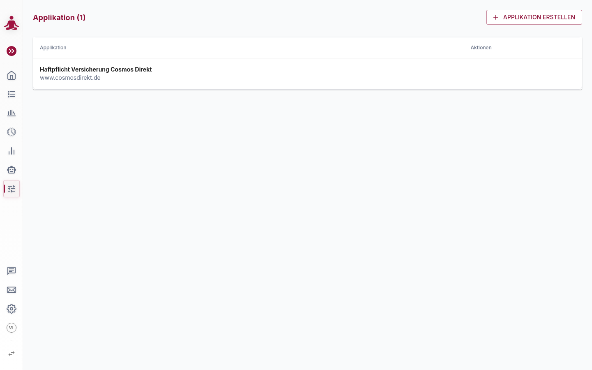This screenshot has height=370, width=592.
Task: Open the robot icon in sidebar
Action: coord(12,170)
